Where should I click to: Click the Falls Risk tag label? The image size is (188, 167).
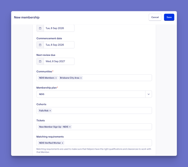pyautogui.click(x=44, y=110)
